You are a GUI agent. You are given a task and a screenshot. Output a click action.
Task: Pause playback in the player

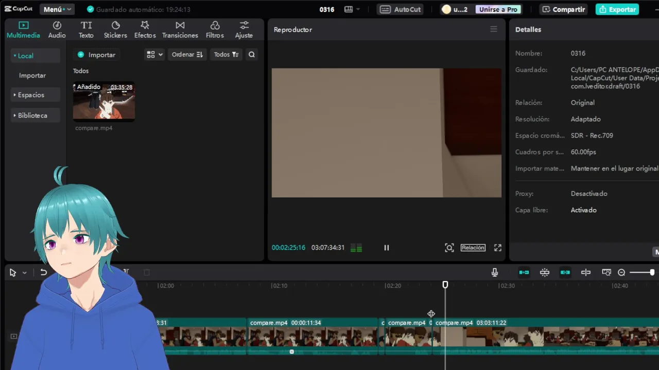(387, 248)
